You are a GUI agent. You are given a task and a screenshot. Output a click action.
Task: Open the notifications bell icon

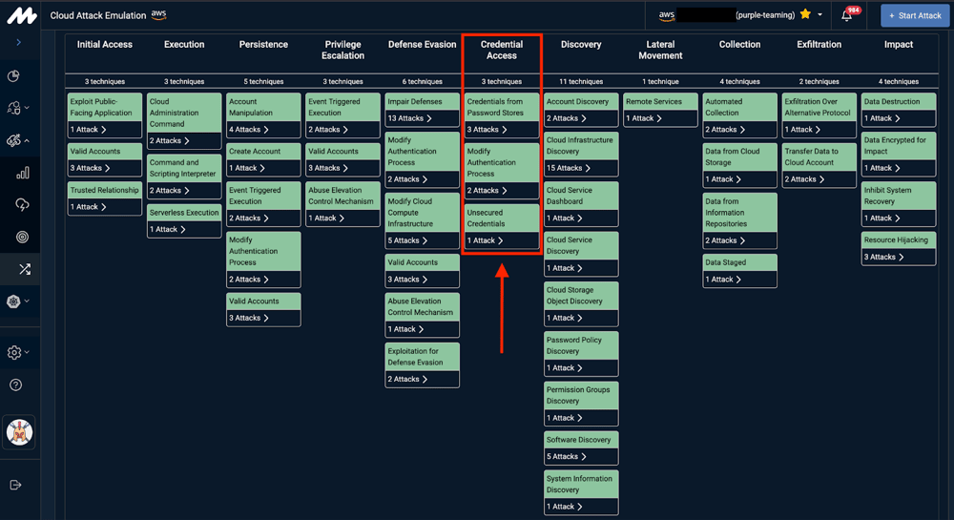pyautogui.click(x=846, y=15)
